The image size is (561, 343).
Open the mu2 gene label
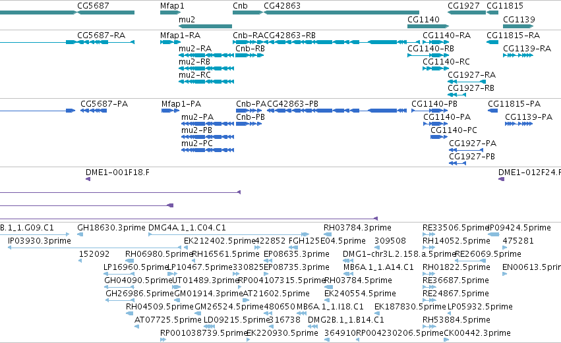click(x=187, y=20)
